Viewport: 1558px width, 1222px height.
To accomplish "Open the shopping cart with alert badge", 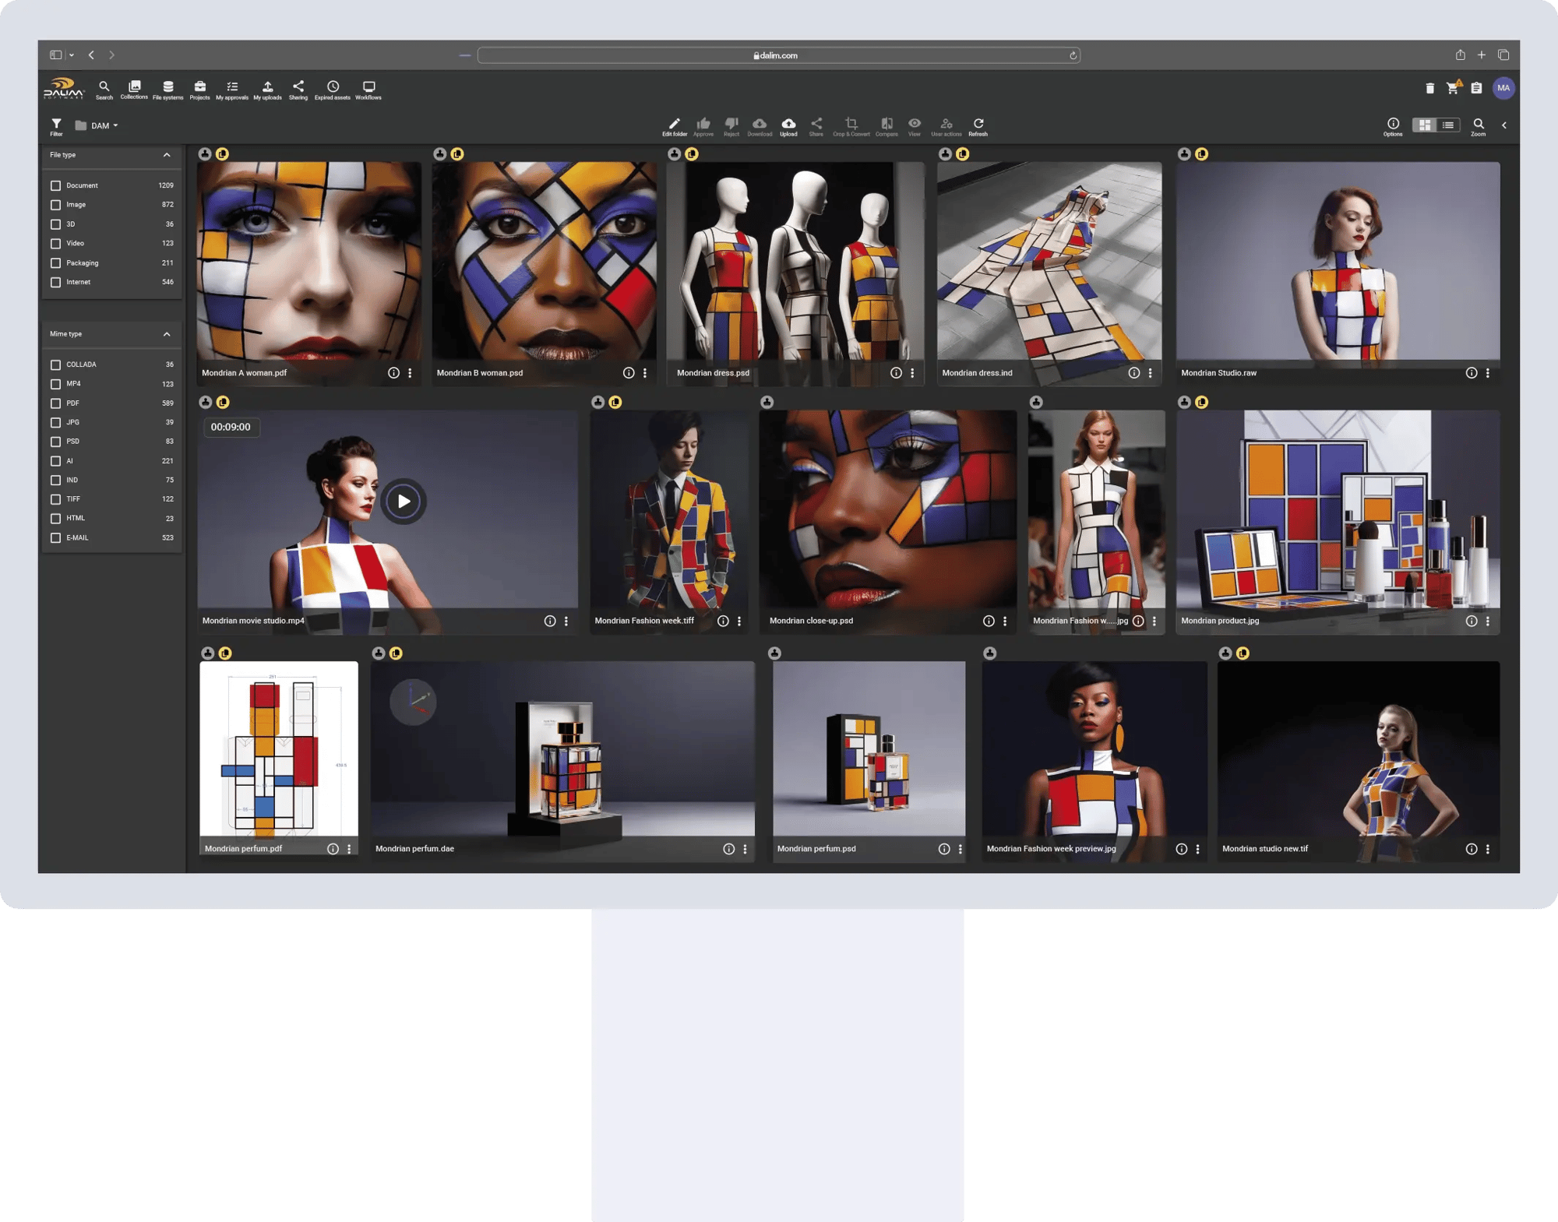I will [1451, 88].
